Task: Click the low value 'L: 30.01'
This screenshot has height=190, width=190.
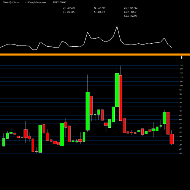Action: [99, 12]
